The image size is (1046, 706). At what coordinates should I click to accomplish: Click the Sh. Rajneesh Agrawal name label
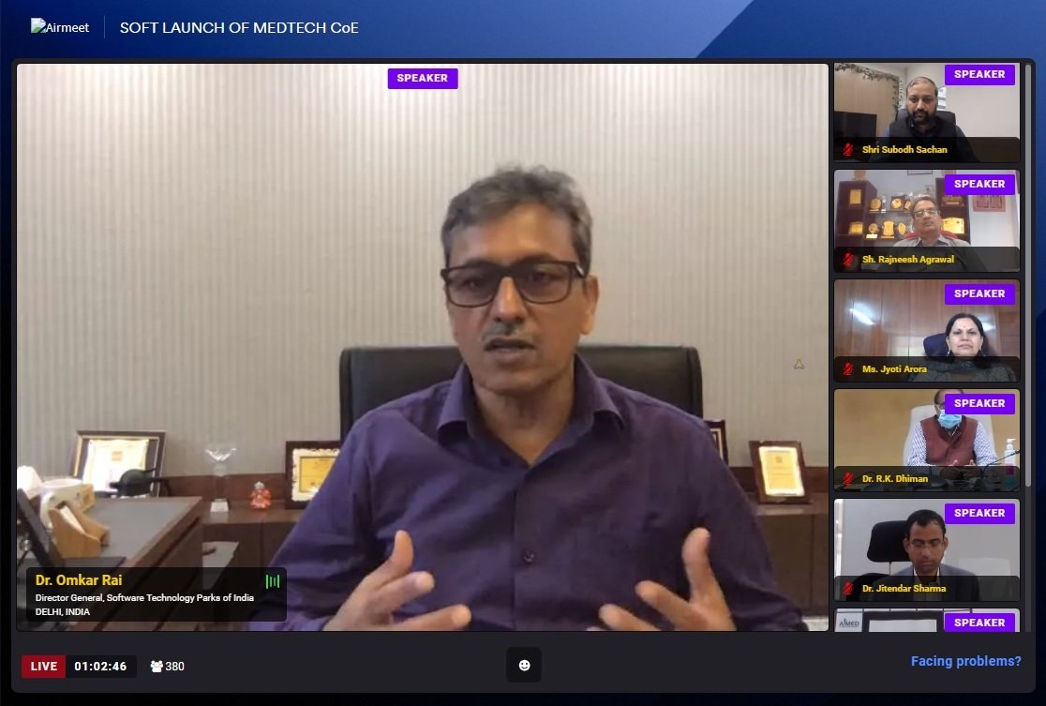pos(908,259)
